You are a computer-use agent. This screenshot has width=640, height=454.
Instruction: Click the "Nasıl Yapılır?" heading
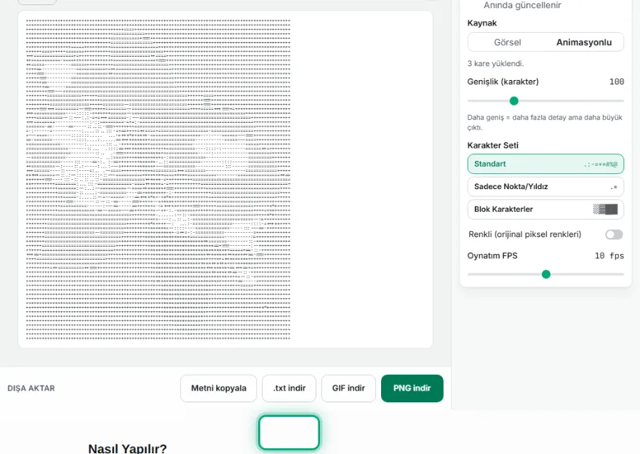127,449
